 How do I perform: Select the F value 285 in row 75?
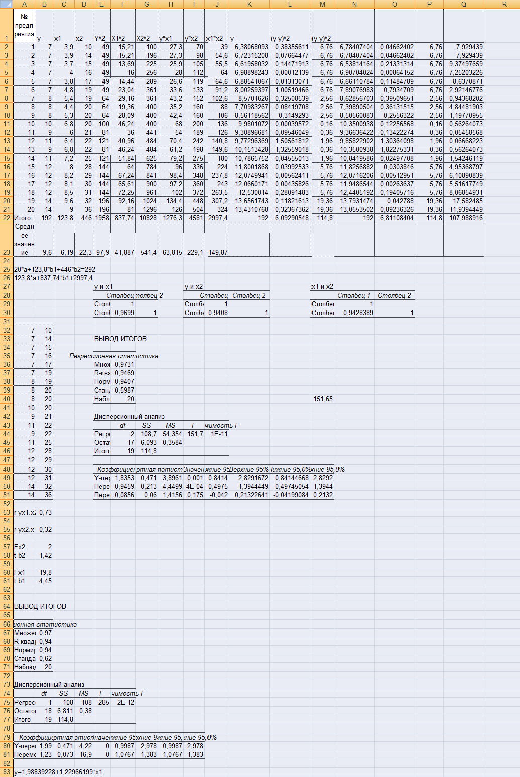[x=101, y=702]
